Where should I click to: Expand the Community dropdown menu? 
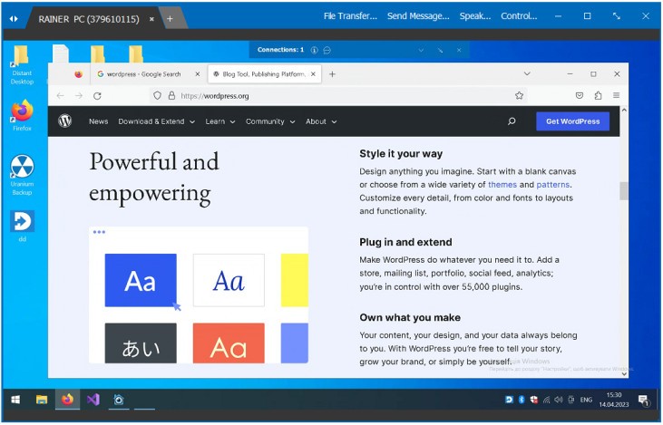click(270, 121)
